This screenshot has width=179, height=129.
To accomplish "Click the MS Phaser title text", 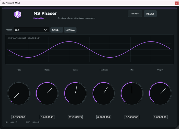I will pos(45,13).
